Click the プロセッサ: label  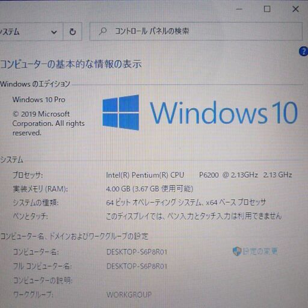coord(28,175)
